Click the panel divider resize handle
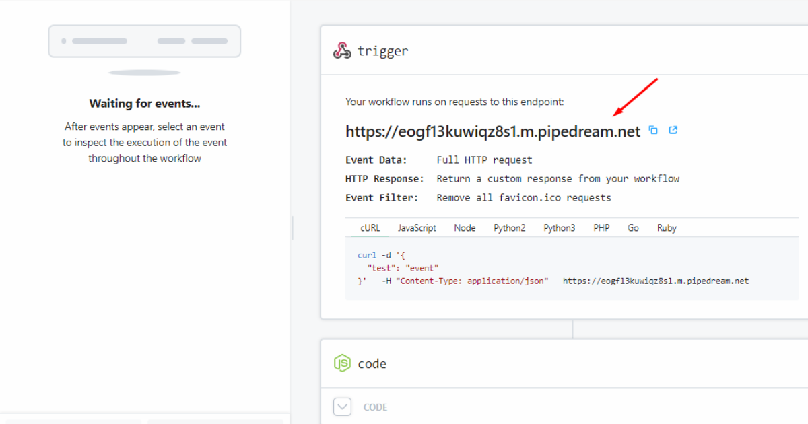The image size is (808, 424). tap(292, 228)
